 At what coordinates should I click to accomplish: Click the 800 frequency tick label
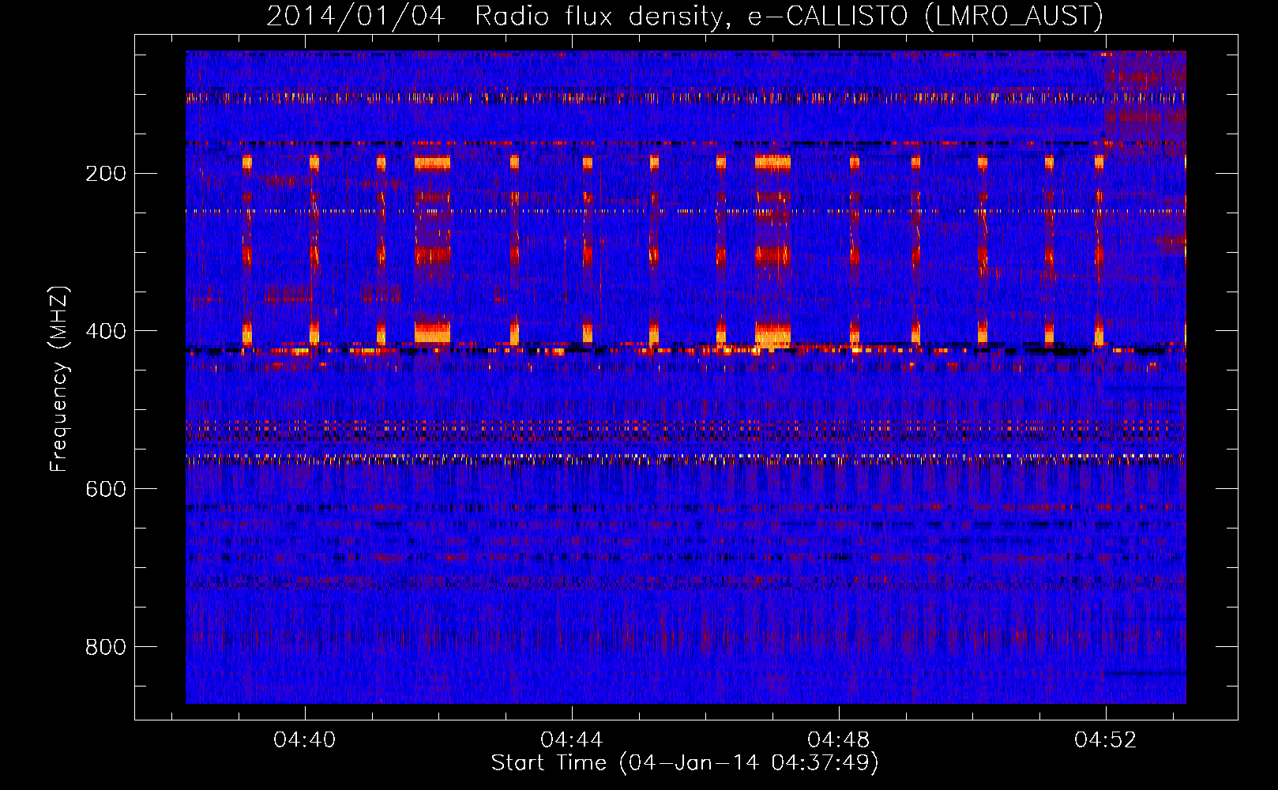click(x=106, y=647)
